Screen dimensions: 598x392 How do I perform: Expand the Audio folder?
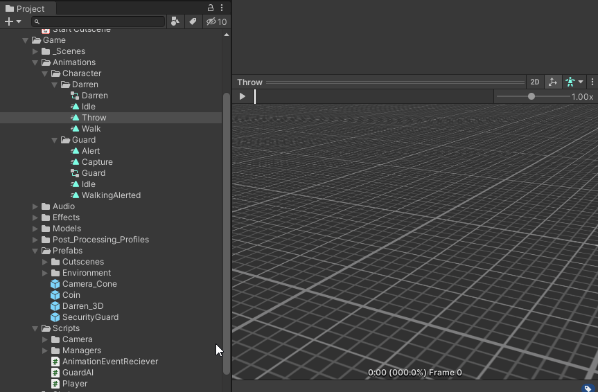point(35,206)
